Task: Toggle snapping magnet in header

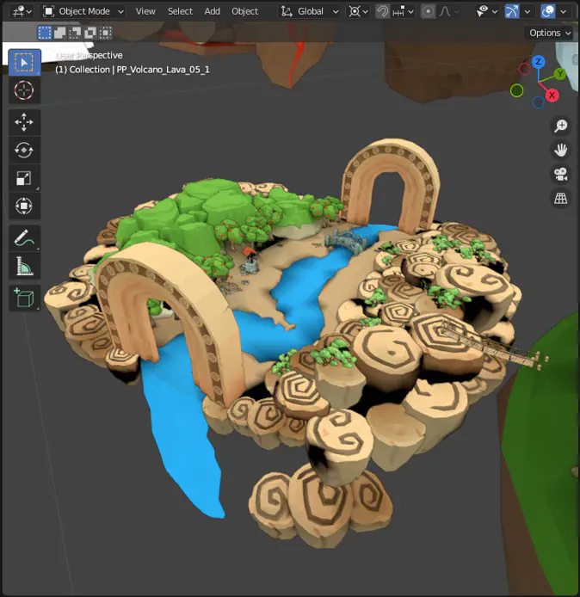Action: pos(383,11)
